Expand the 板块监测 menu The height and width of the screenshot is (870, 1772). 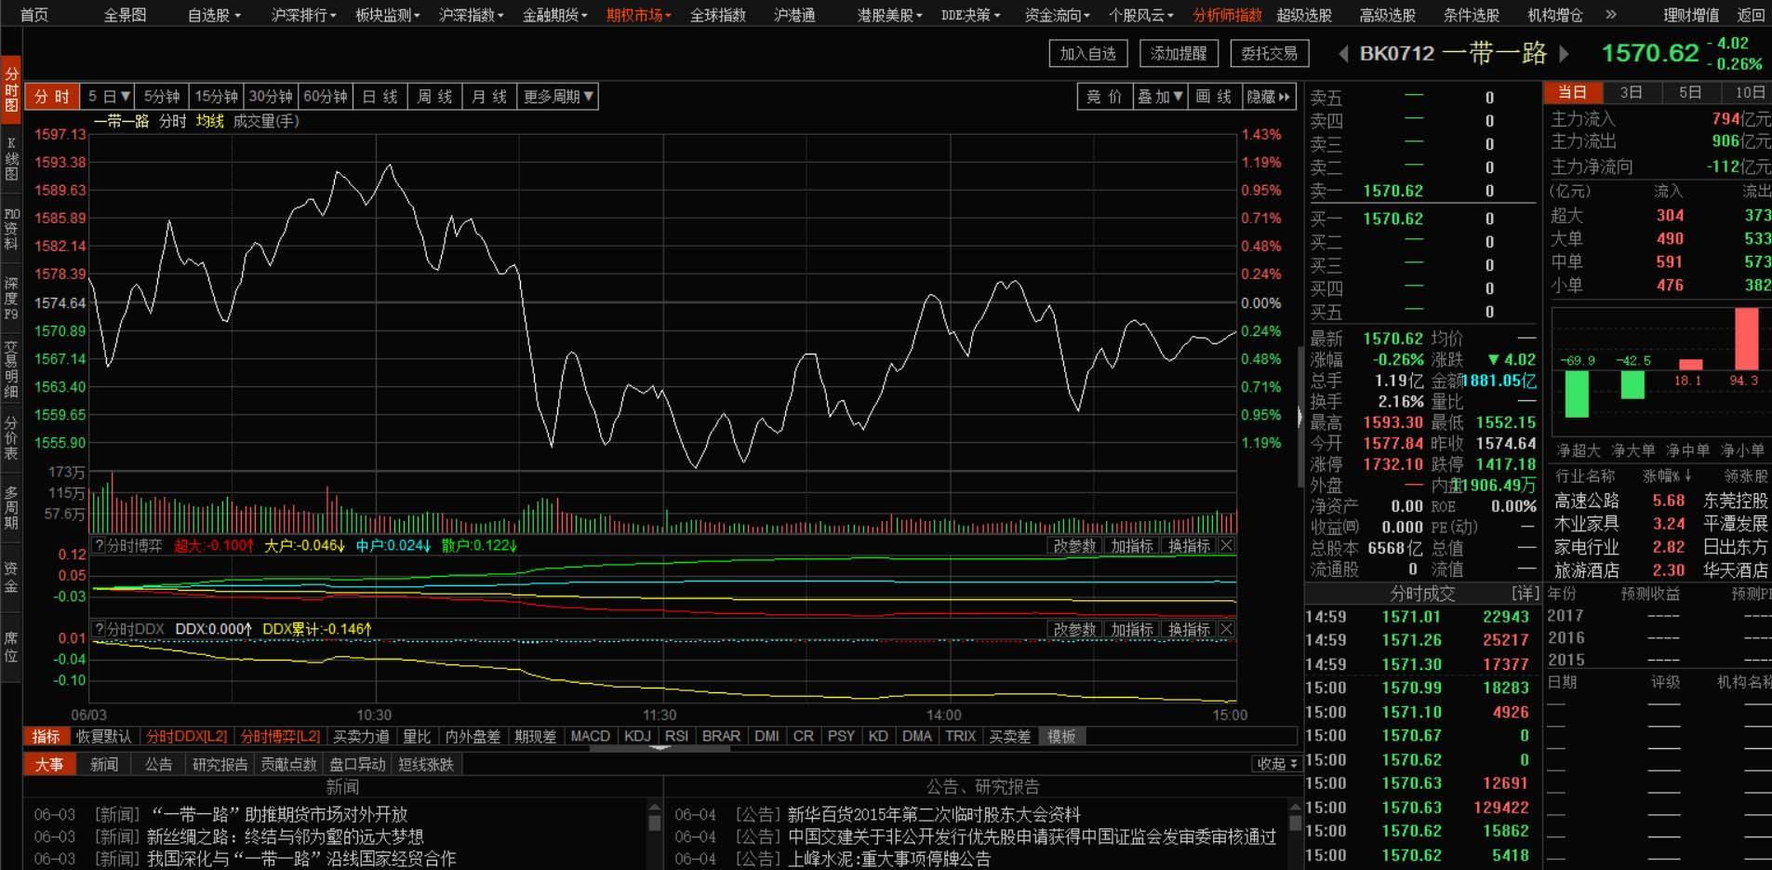click(387, 15)
